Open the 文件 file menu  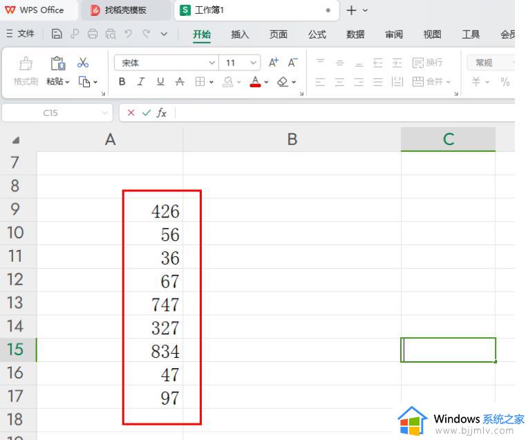21,34
